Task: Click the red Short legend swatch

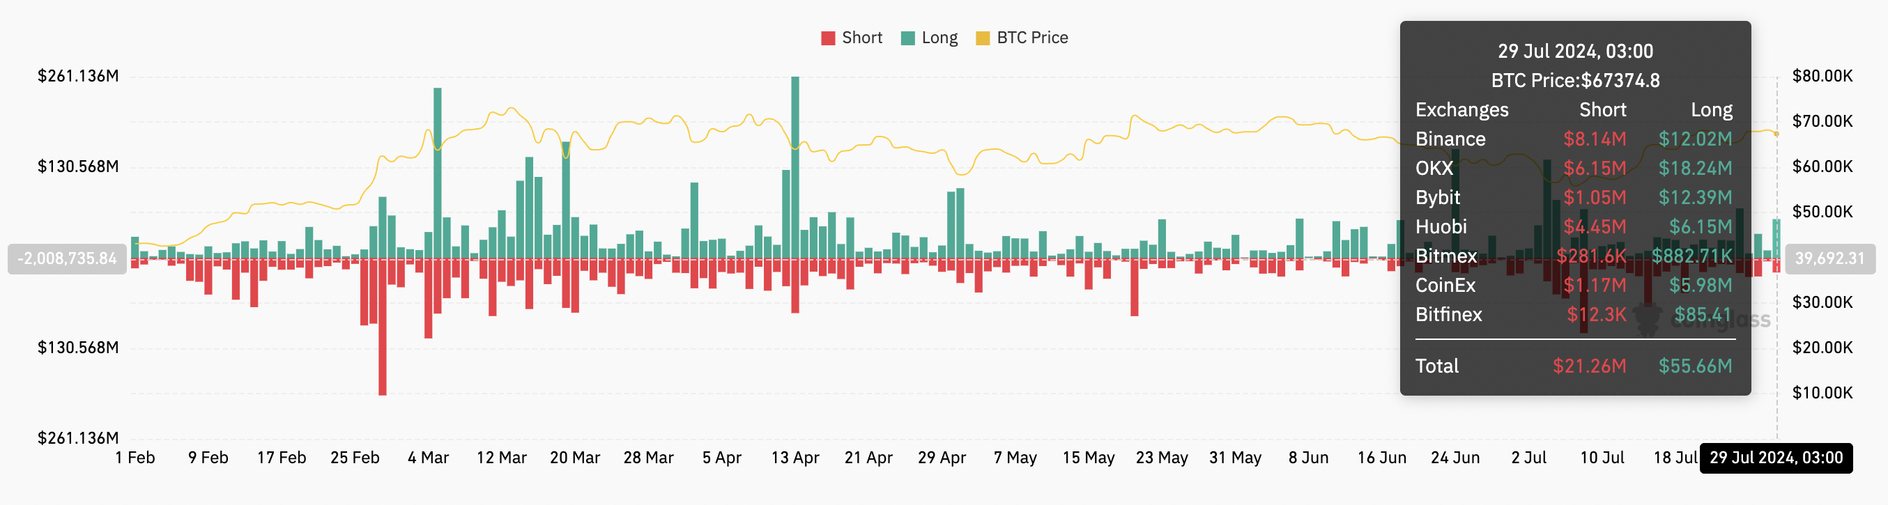Action: pyautogui.click(x=828, y=38)
